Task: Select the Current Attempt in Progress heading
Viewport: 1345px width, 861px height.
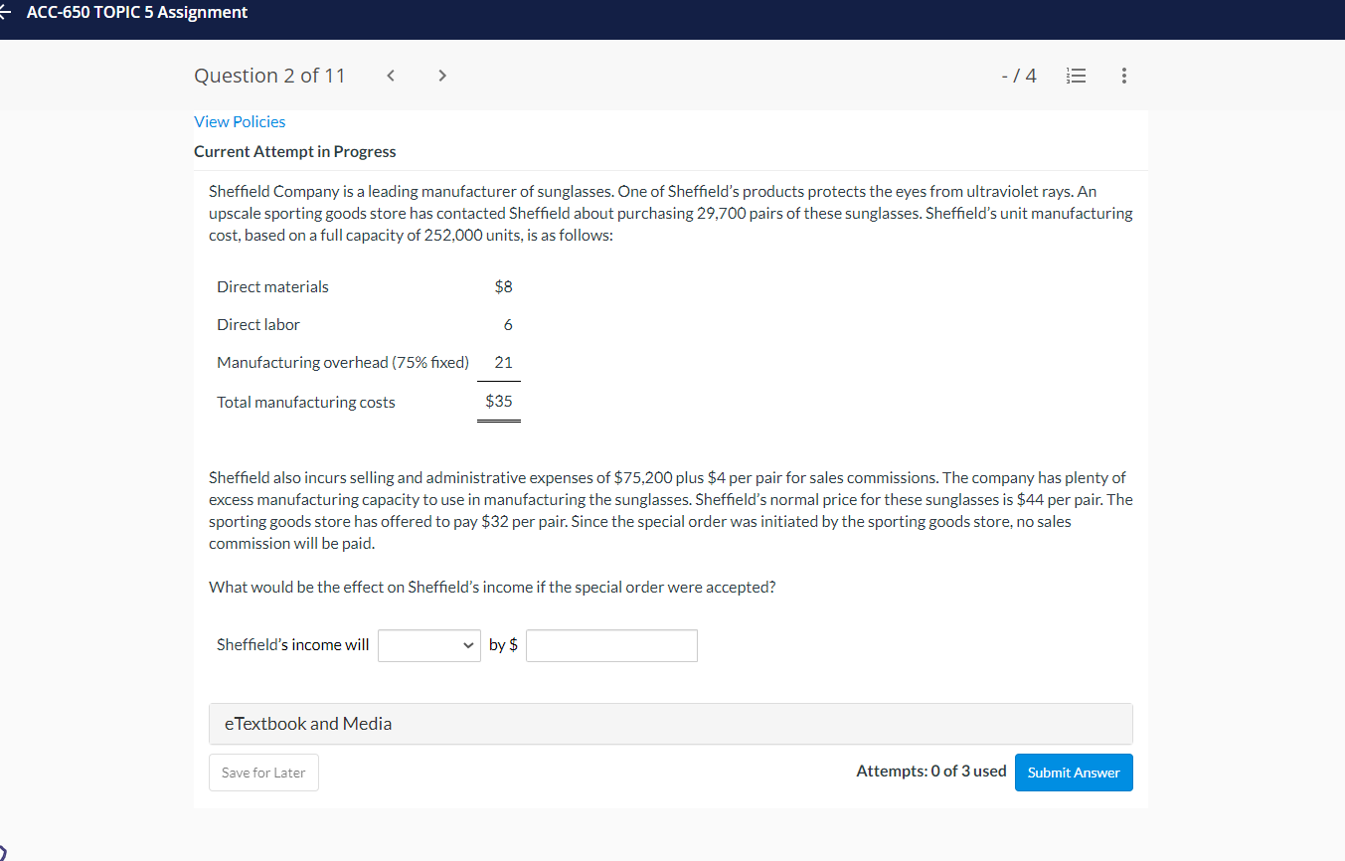Action: click(x=294, y=151)
